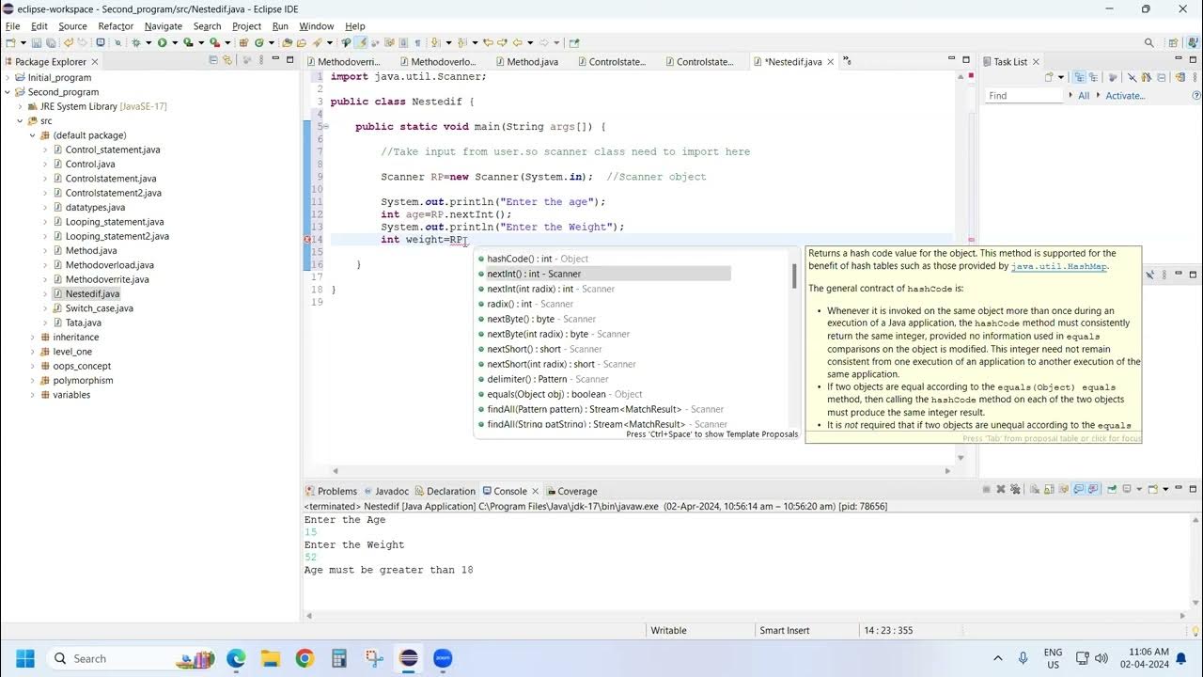Click the green Run button in toolbar
Screen dimensions: 1203x677
pos(162,42)
